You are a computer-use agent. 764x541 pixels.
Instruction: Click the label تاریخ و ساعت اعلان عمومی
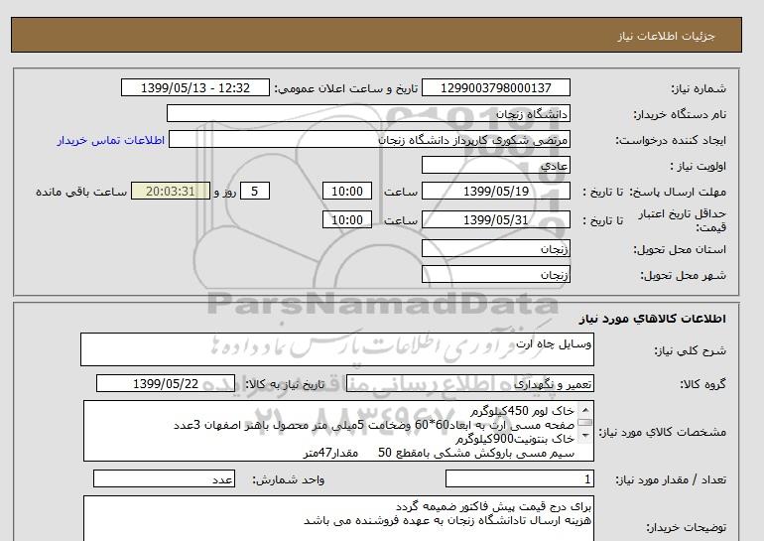coord(346,88)
